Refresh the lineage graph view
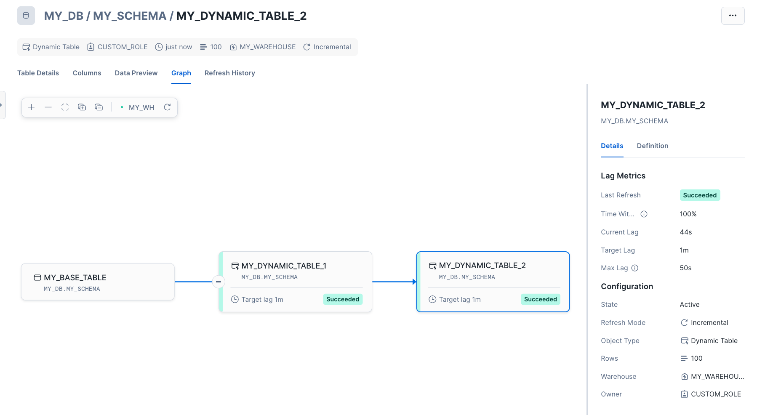Image resolution: width=757 pixels, height=415 pixels. point(167,107)
